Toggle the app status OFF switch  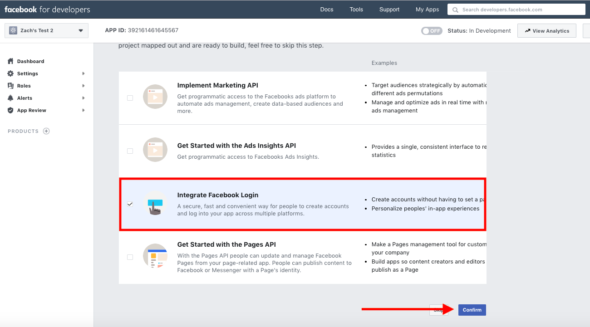pos(432,31)
